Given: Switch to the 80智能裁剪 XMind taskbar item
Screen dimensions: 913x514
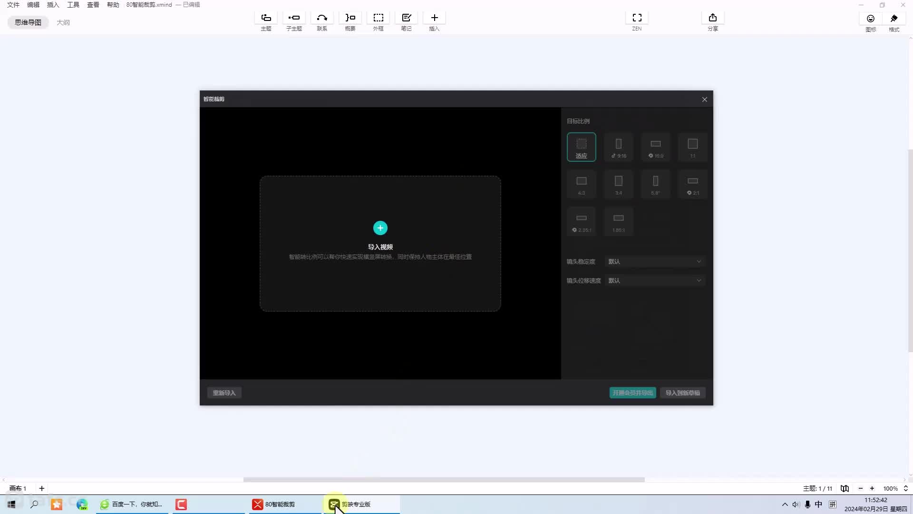Looking at the screenshot, I should (285, 504).
